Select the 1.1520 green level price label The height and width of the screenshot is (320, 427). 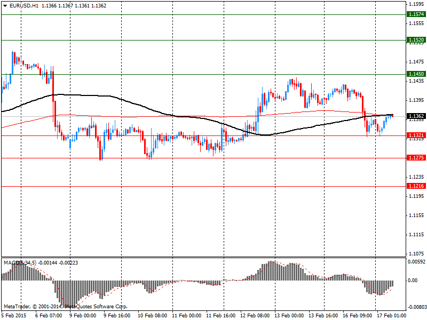click(x=416, y=40)
